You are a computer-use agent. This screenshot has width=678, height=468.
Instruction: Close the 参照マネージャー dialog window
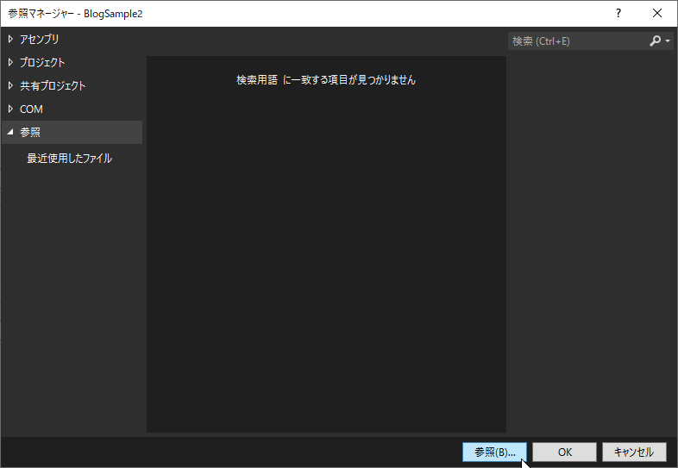pyautogui.click(x=657, y=13)
